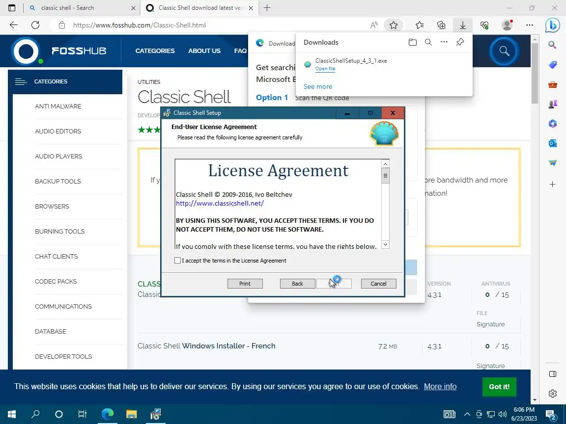Screen dimensions: 566x424
Task: Open the ANTI MALWARE category
Action: pyautogui.click(x=58, y=106)
